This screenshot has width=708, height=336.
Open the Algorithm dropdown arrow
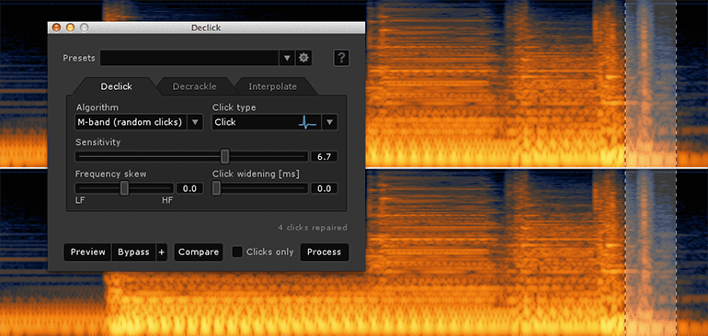195,122
